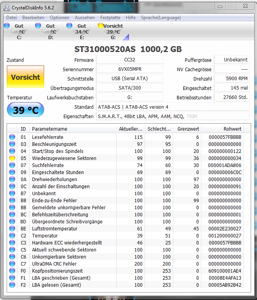
Task: Click the blue icon for C2 Temperatur
Action: tap(12, 235)
